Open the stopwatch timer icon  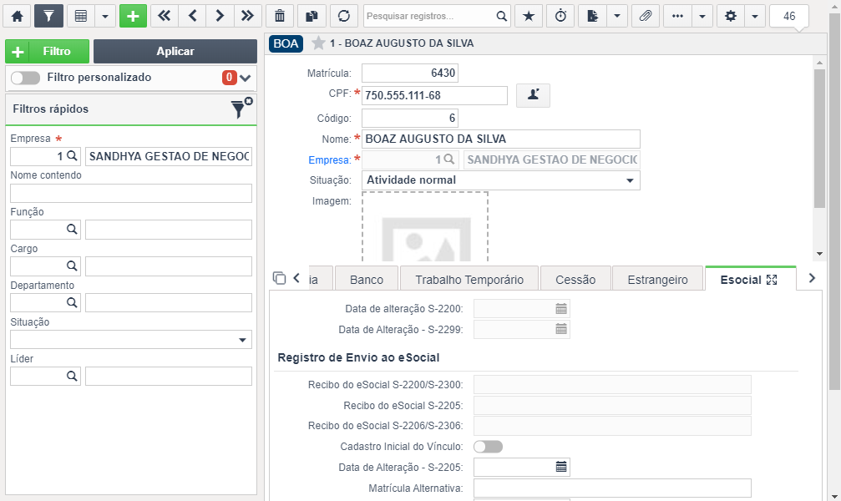pyautogui.click(x=560, y=16)
